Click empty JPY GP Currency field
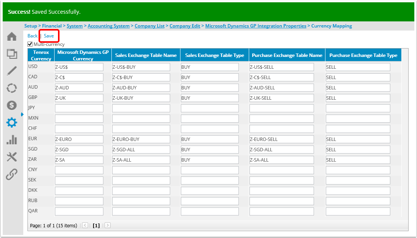The height and width of the screenshot is (238, 417). pyautogui.click(x=79, y=108)
